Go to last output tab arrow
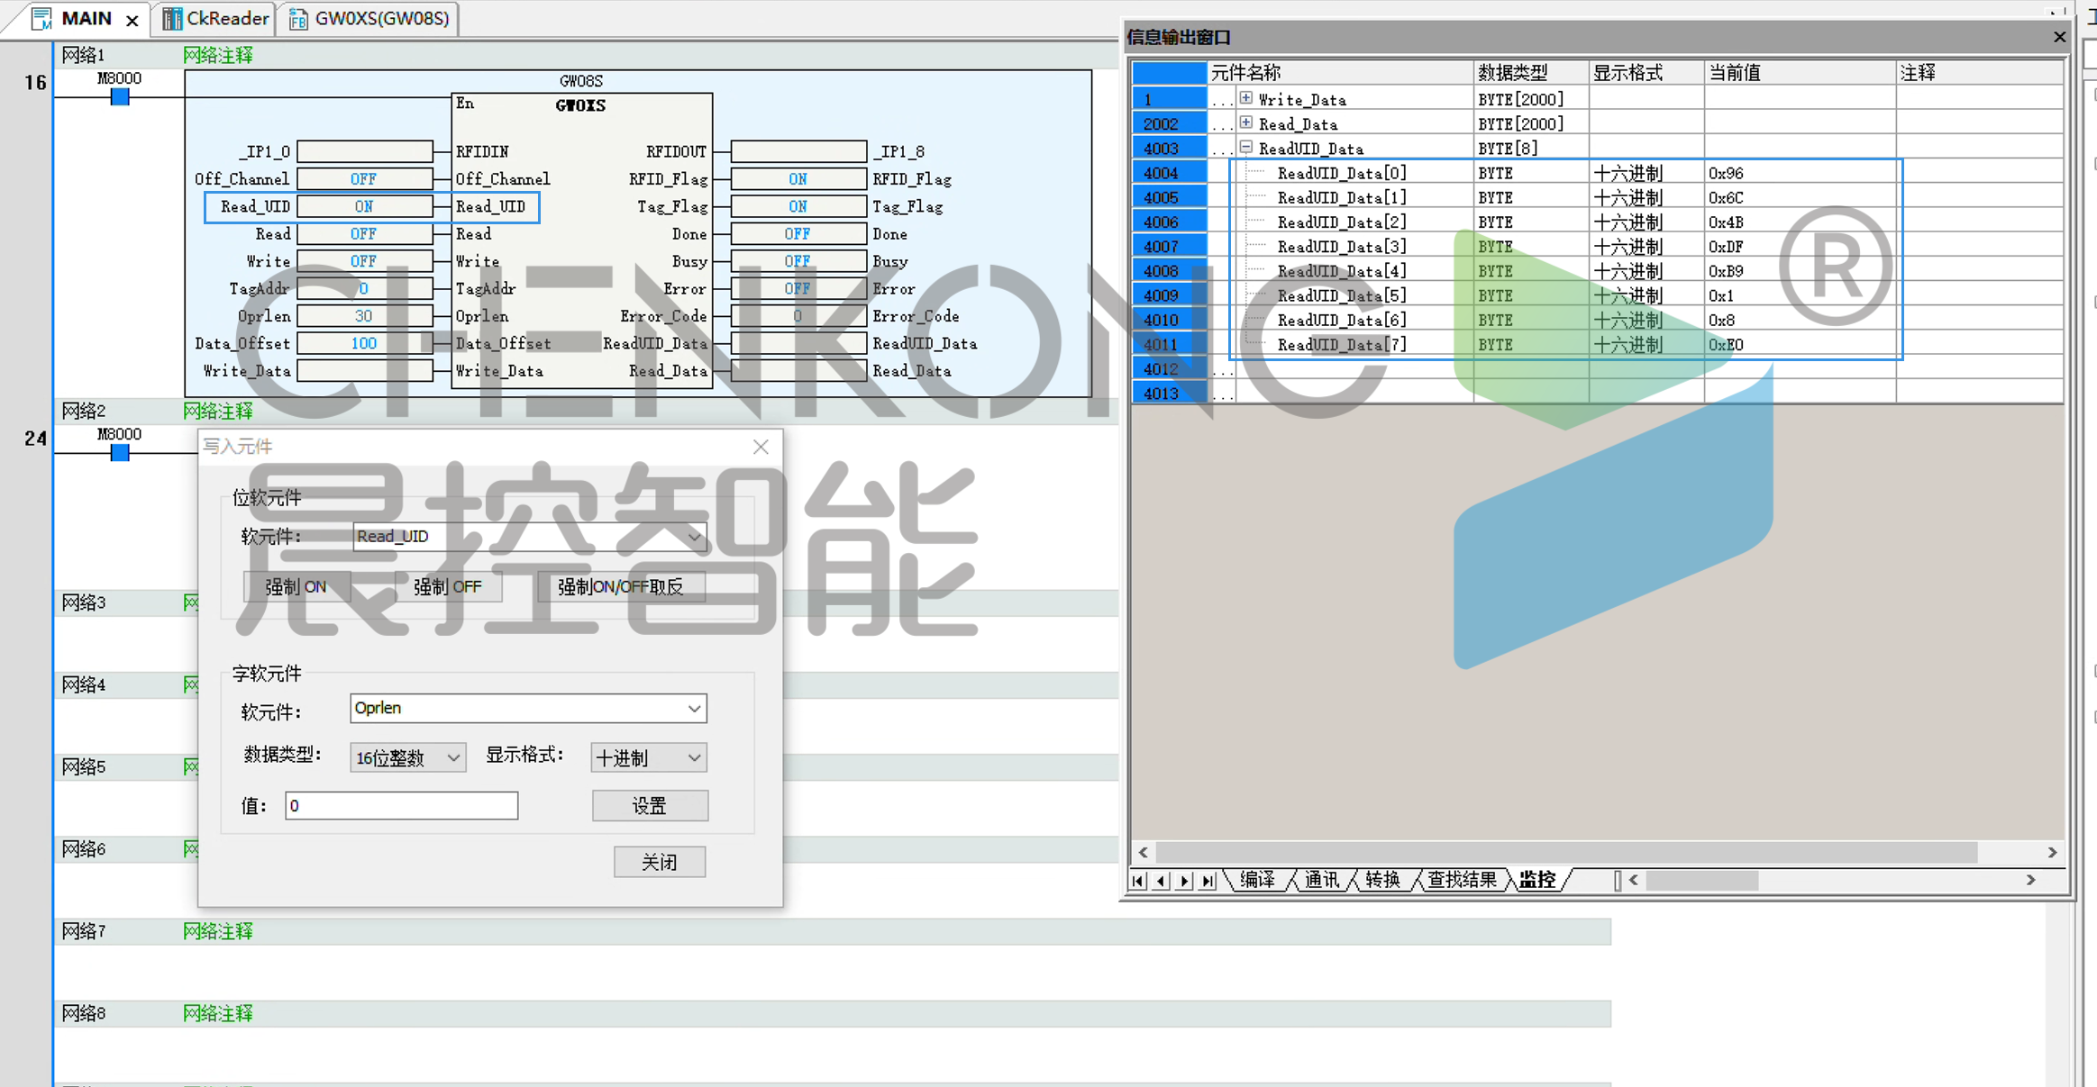This screenshot has height=1087, width=2097. pyautogui.click(x=1208, y=881)
